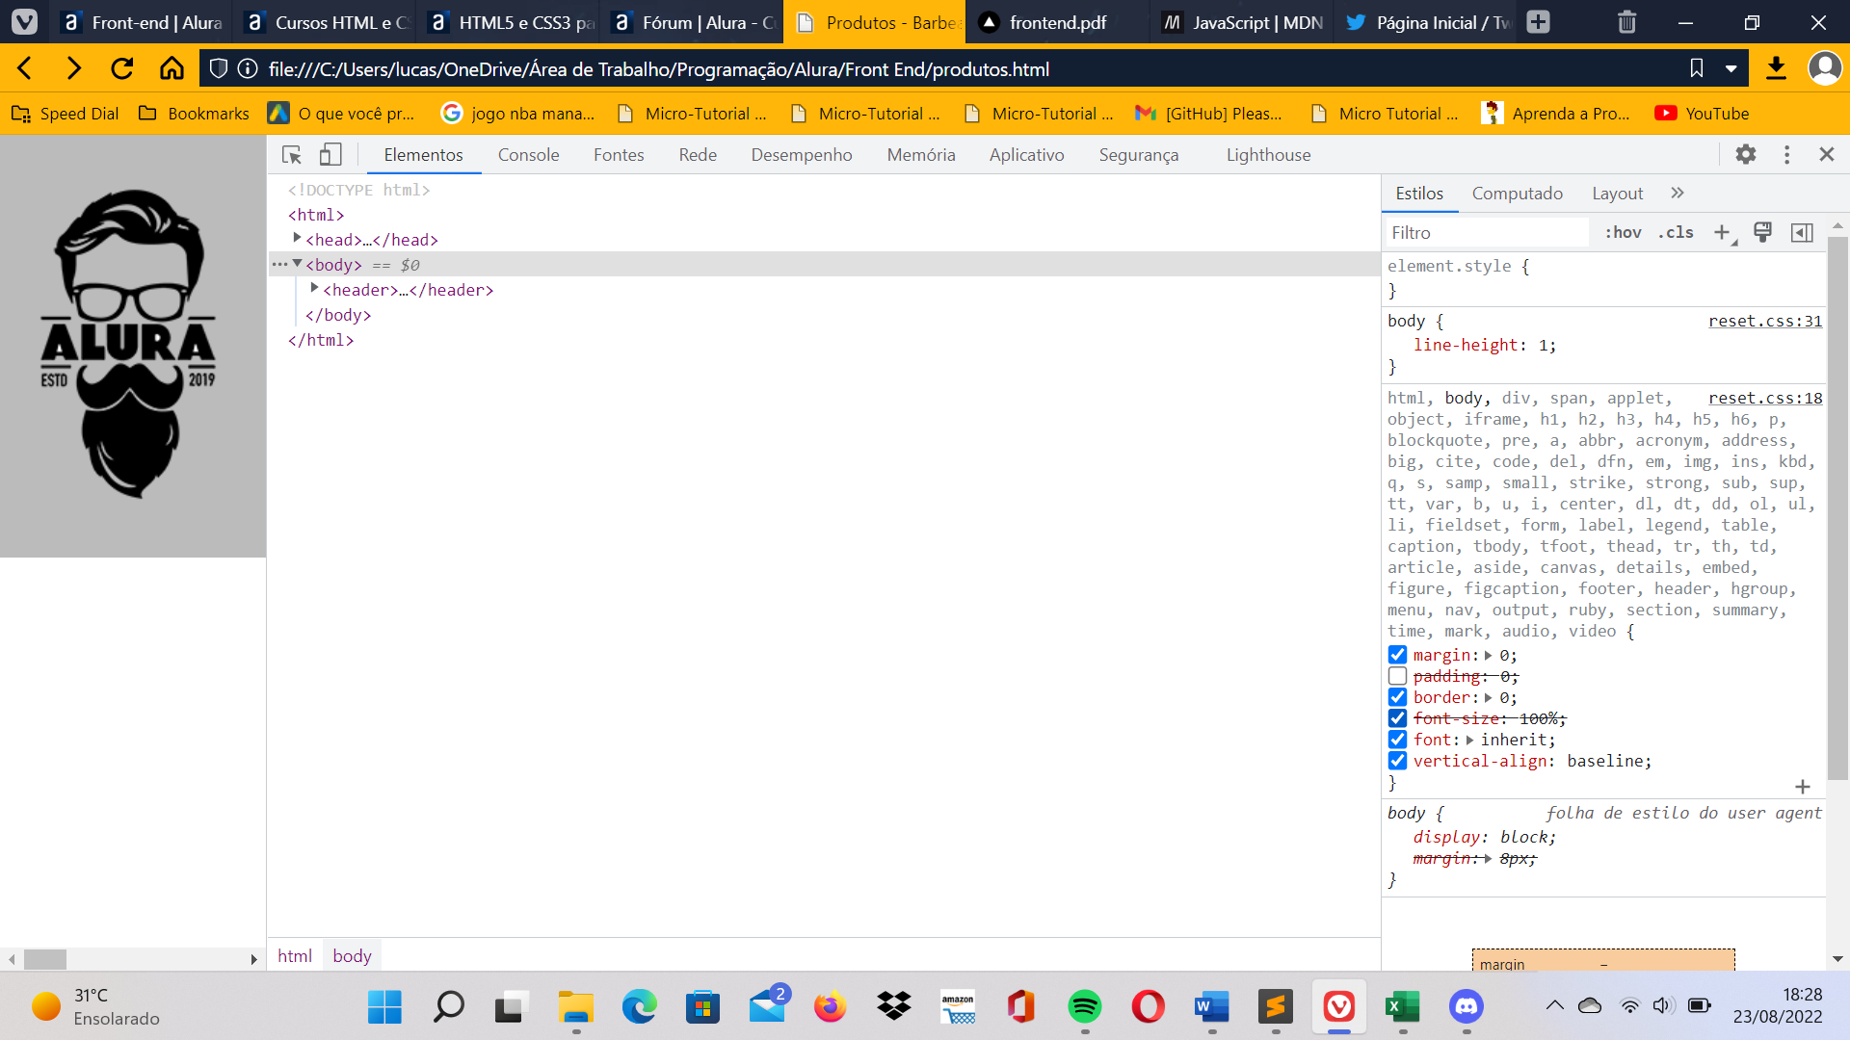This screenshot has width=1850, height=1040.
Task: Close the DevTools panel
Action: (1827, 154)
